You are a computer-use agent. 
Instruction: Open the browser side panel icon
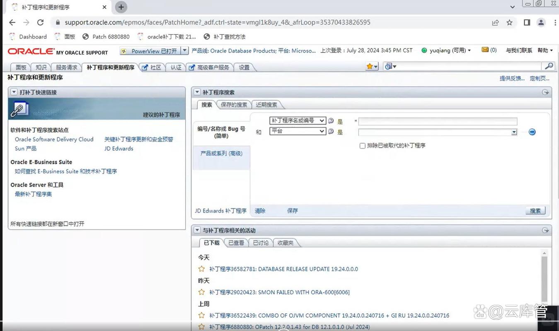pyautogui.click(x=527, y=22)
